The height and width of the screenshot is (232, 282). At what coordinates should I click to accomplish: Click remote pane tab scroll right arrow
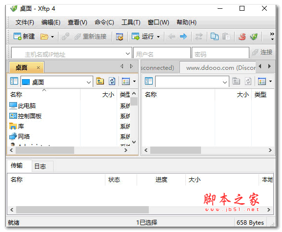coord(269,66)
